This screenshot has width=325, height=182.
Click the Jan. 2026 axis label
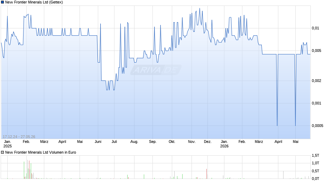pos(224,144)
